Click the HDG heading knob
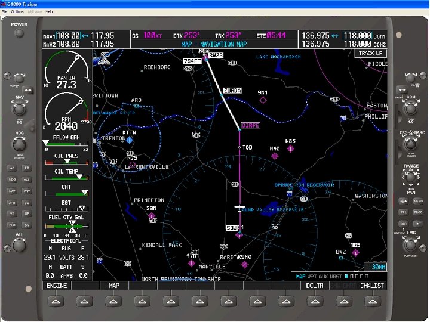430x322 pixels. [19, 144]
